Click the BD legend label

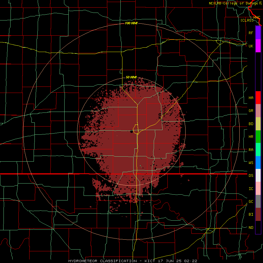pyautogui.click(x=251, y=124)
